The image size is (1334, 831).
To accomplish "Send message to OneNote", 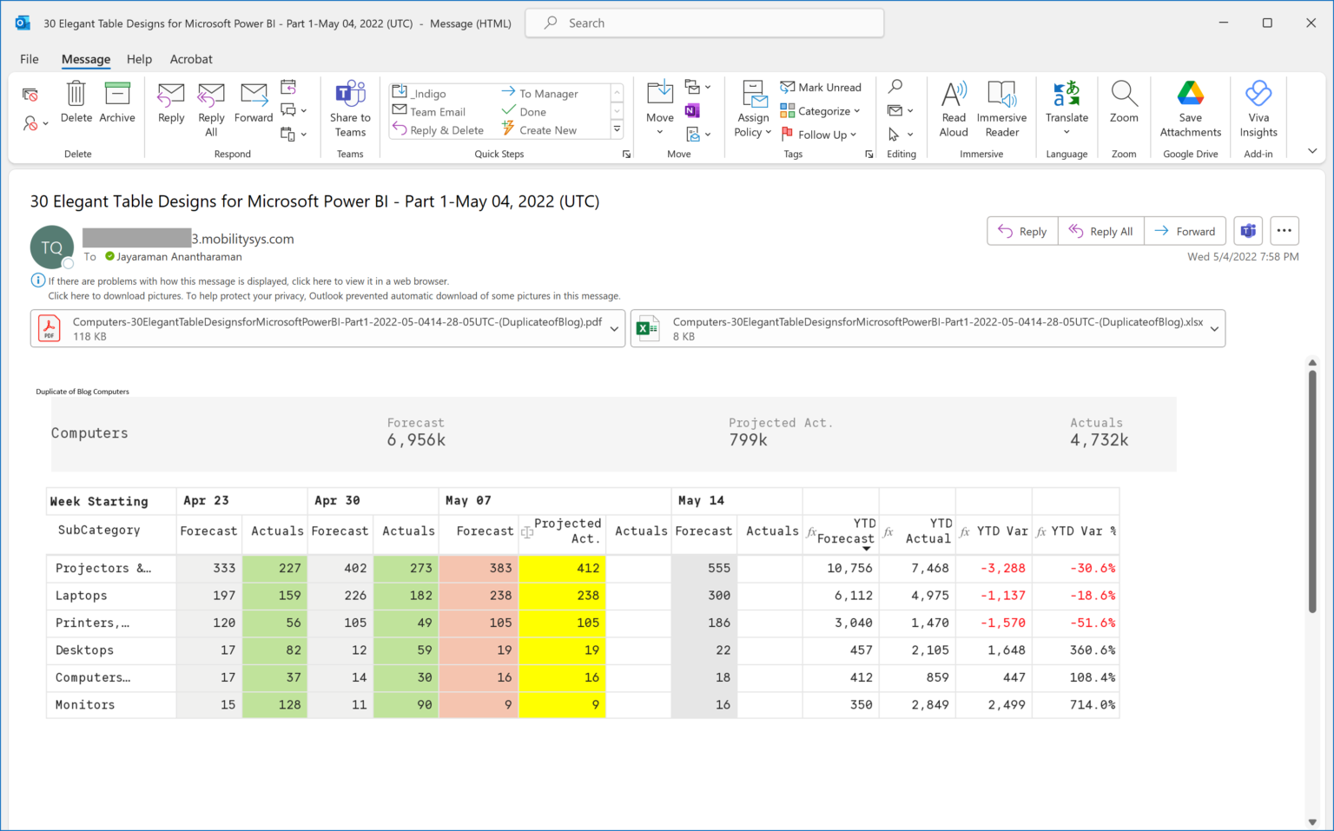I will pyautogui.click(x=690, y=110).
